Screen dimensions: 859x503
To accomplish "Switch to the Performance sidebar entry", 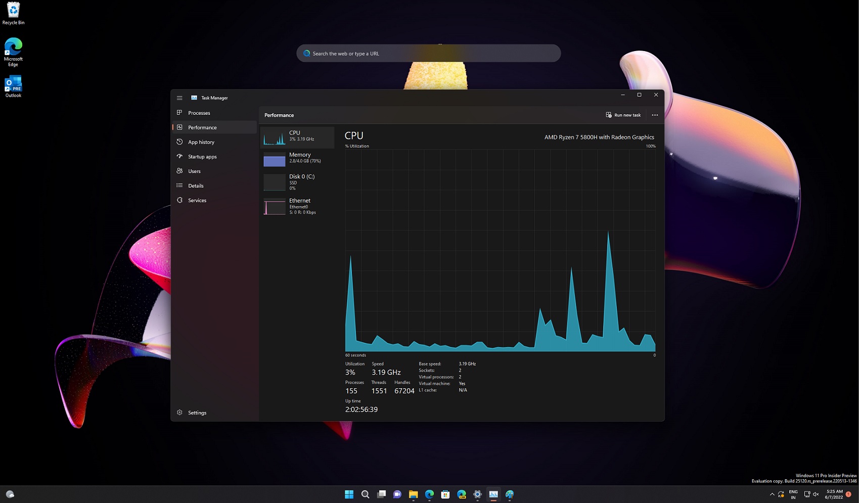I will (202, 127).
